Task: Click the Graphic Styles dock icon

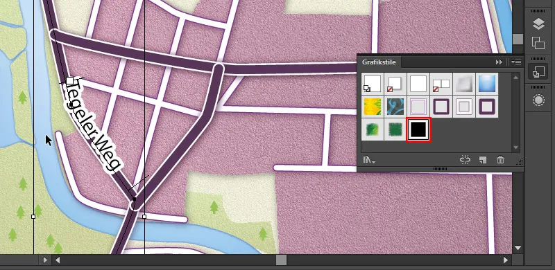Action: tap(538, 72)
